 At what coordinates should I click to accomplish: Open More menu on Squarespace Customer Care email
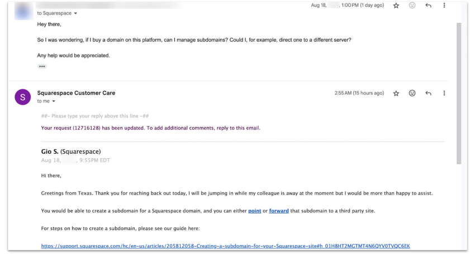(x=445, y=93)
